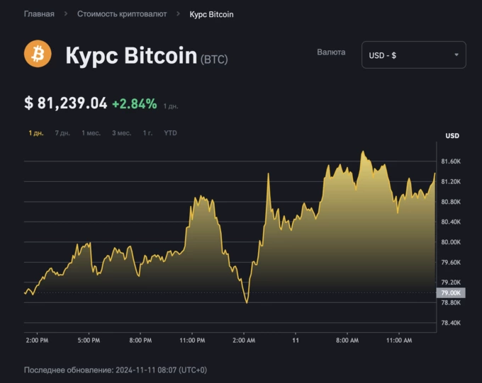The height and width of the screenshot is (383, 482).
Task: Click the chart low near 2:00 AM
Action: point(247,302)
